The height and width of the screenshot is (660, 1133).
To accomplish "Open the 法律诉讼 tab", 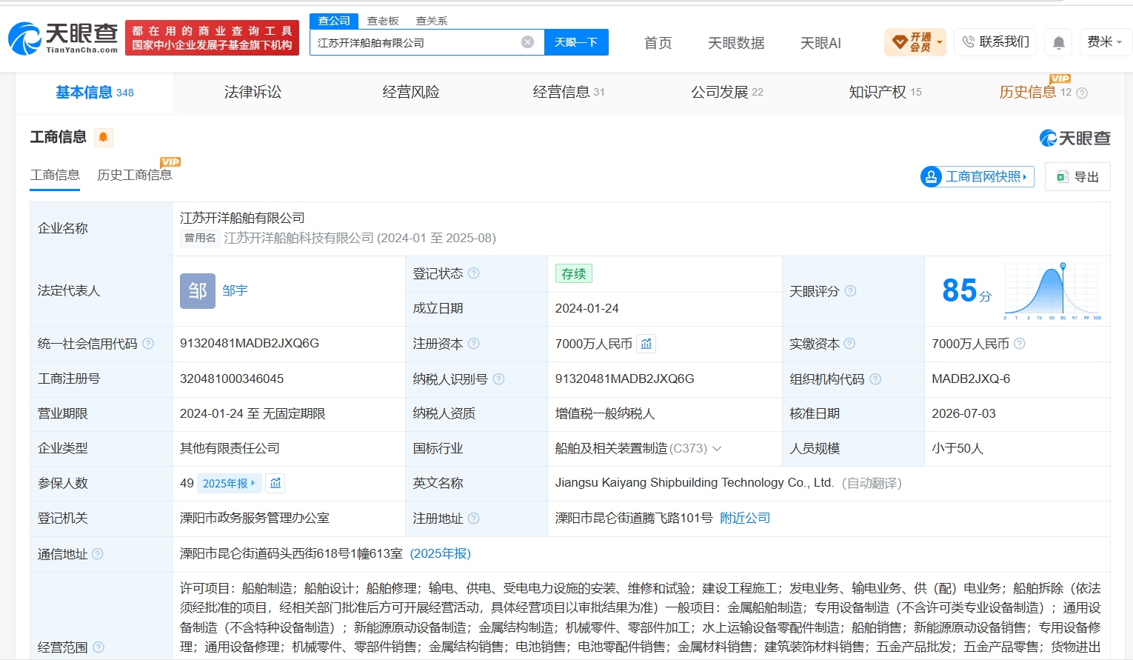I will [x=253, y=93].
